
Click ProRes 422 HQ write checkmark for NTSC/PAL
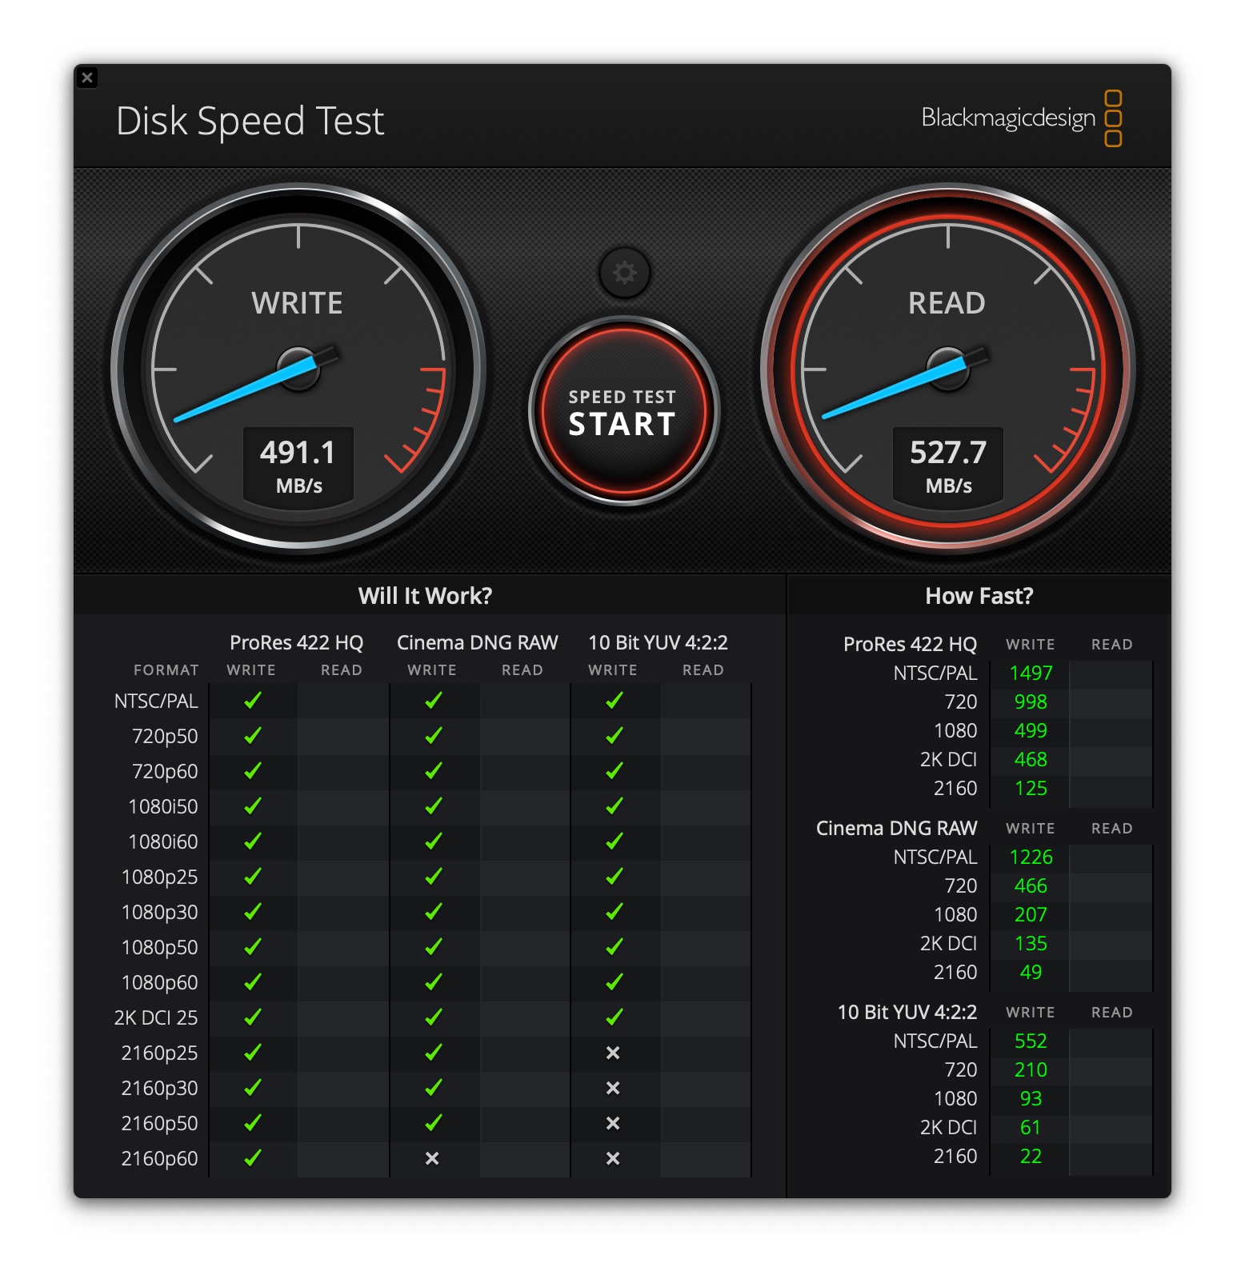(253, 701)
